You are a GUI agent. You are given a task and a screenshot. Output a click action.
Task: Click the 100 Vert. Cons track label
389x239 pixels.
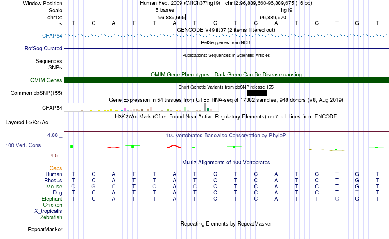(x=23, y=145)
